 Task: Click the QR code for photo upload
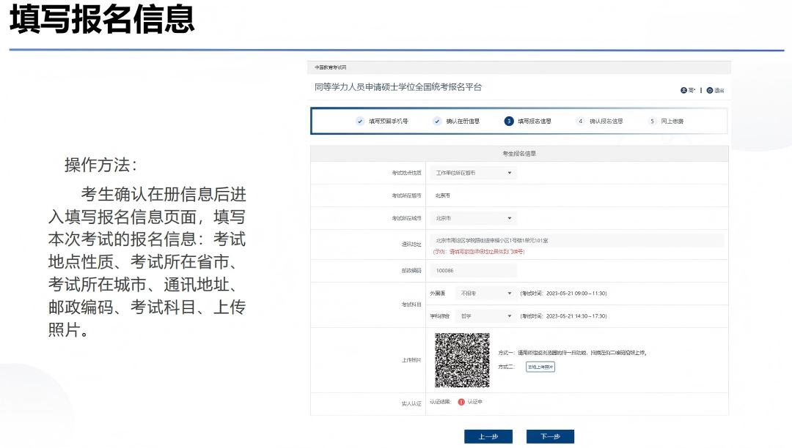coord(462,360)
